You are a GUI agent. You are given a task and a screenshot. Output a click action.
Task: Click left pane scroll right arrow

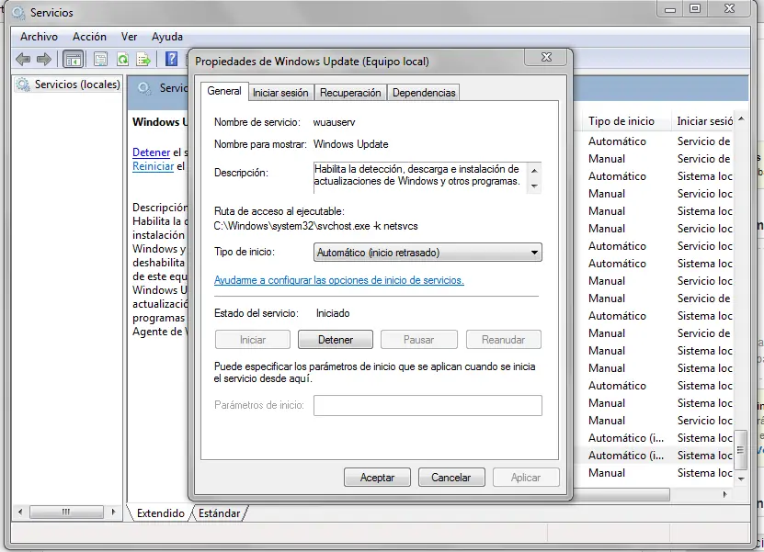pyautogui.click(x=113, y=512)
